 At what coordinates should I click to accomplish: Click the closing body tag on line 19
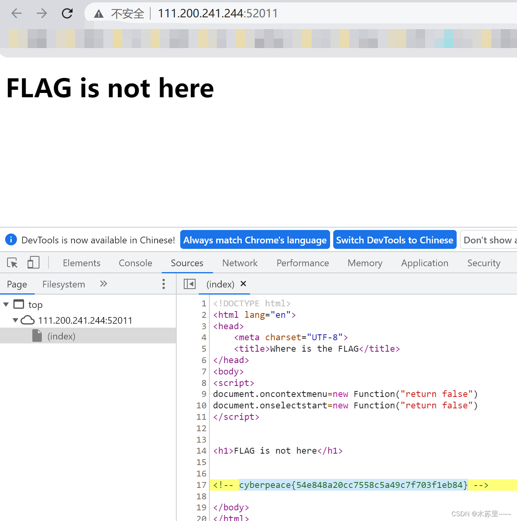click(231, 508)
